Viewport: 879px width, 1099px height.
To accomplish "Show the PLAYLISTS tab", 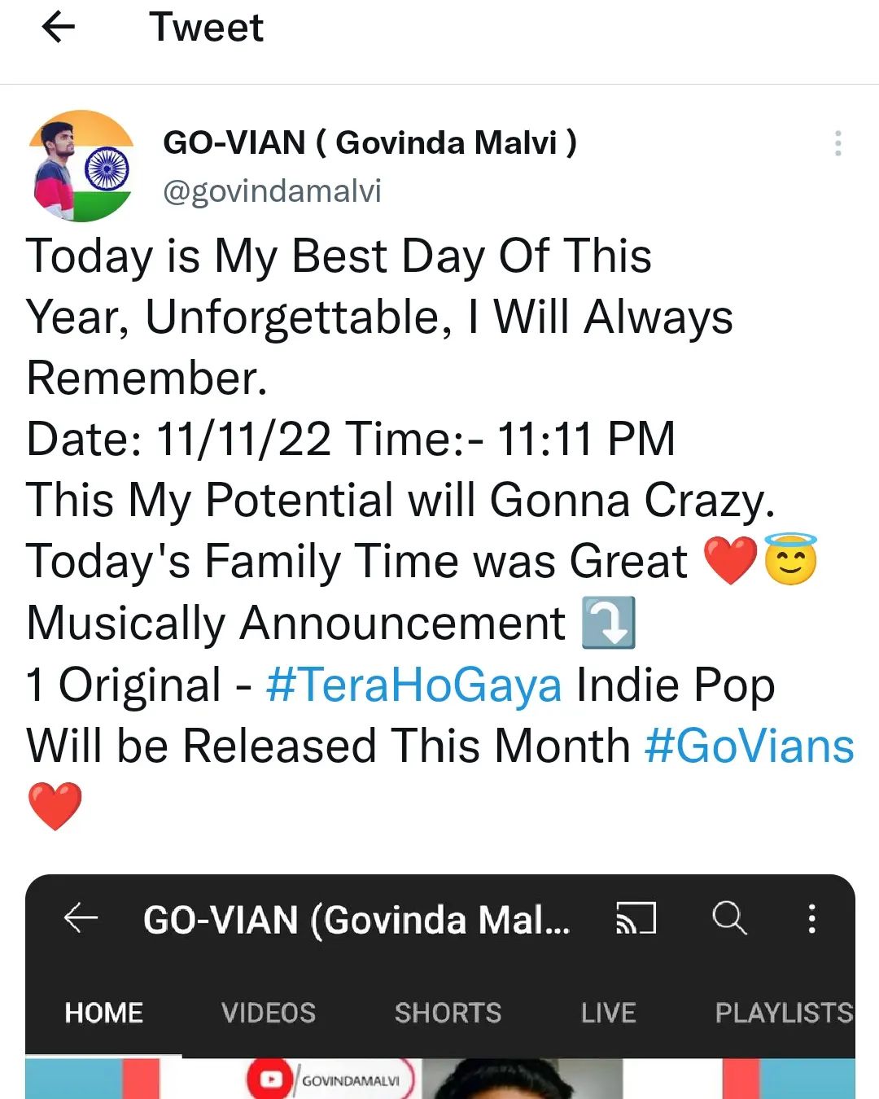I will (x=783, y=1013).
